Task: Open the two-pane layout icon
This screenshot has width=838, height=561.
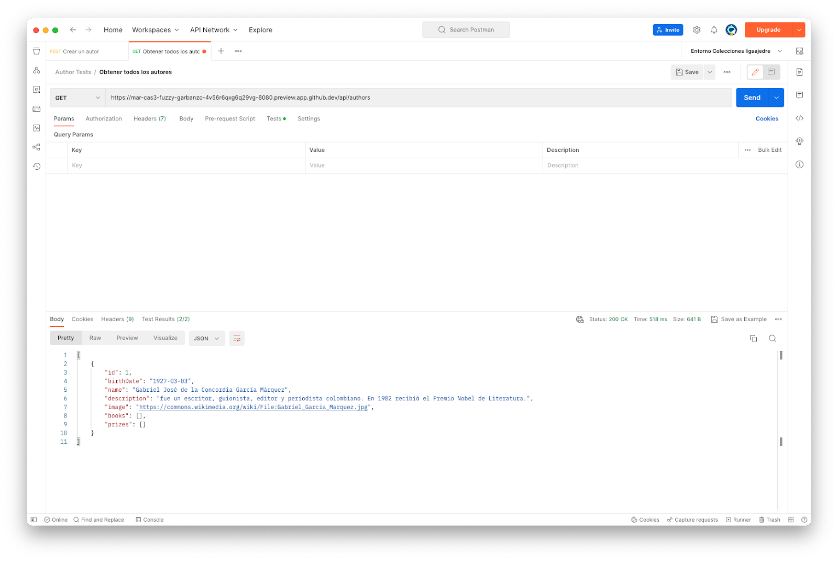Action: tap(791, 520)
